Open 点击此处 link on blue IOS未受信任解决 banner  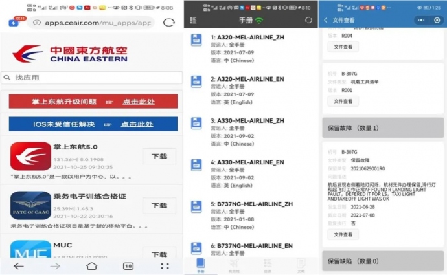point(137,124)
